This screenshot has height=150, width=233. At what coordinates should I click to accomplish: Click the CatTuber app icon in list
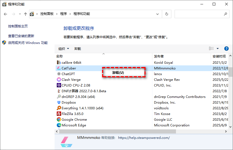pos(59,68)
